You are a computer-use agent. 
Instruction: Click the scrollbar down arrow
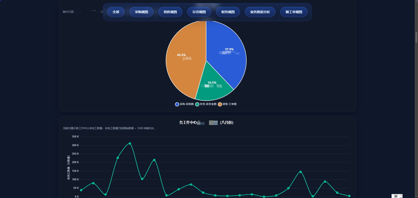tap(416, 196)
